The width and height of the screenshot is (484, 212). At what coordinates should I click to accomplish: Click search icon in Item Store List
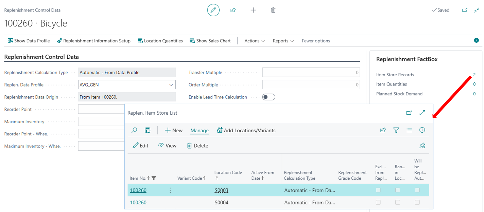[x=134, y=130]
